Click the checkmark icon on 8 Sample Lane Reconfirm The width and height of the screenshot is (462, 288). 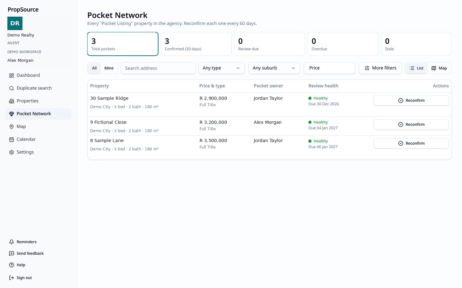[401, 143]
